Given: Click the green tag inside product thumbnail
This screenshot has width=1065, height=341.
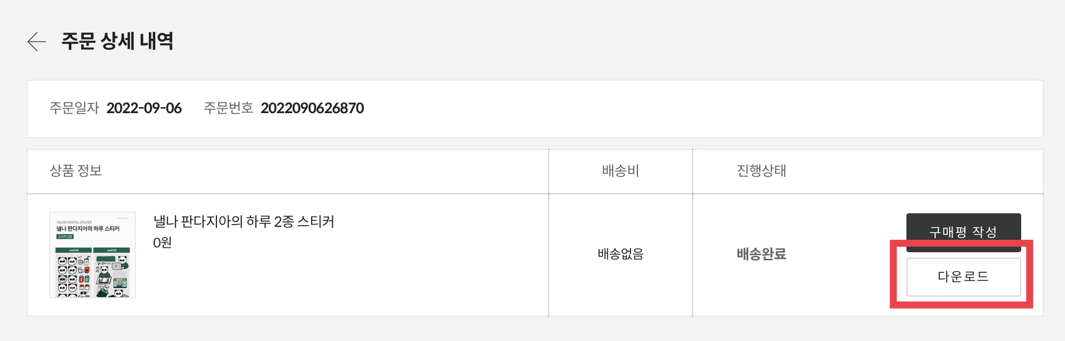Looking at the screenshot, I should tap(65, 237).
